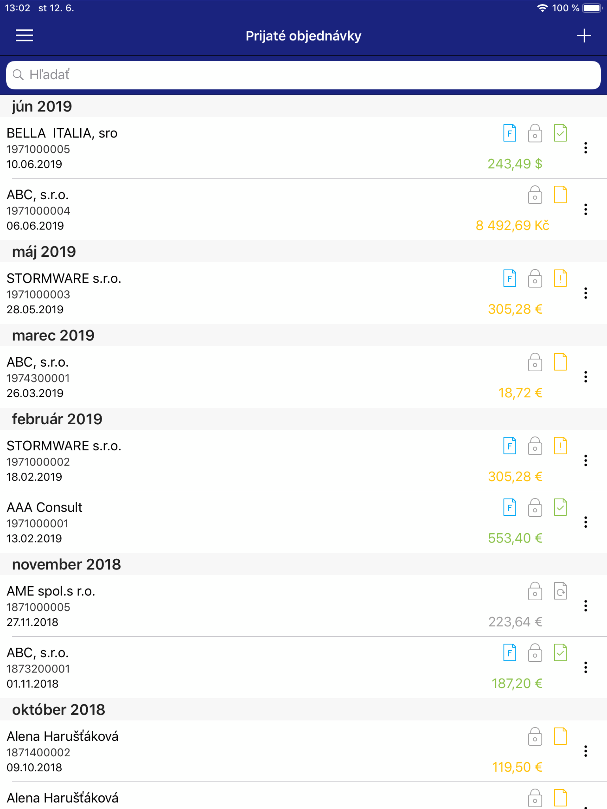Click the lock icon on order 1971000004
This screenshot has width=607, height=809.
coord(535,195)
